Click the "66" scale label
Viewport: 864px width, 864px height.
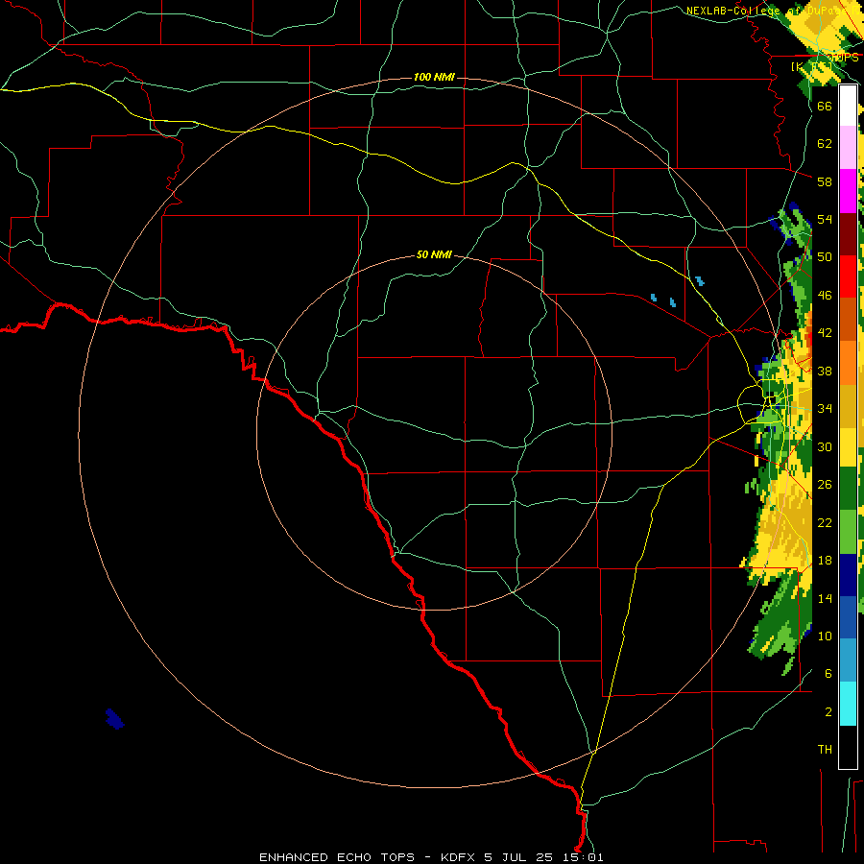(x=825, y=106)
